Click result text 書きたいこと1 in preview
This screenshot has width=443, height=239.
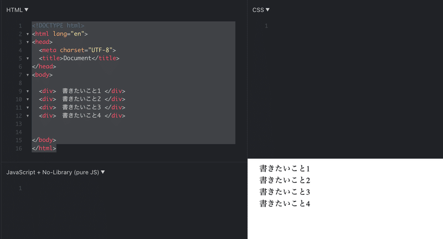tap(285, 168)
